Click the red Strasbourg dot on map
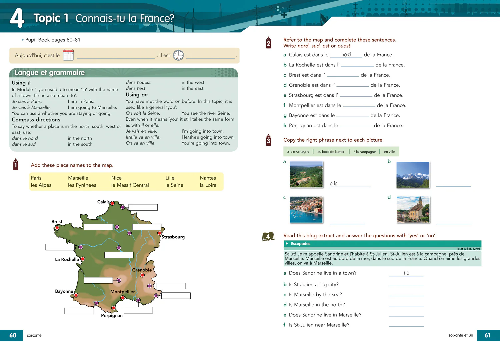 coord(160,233)
